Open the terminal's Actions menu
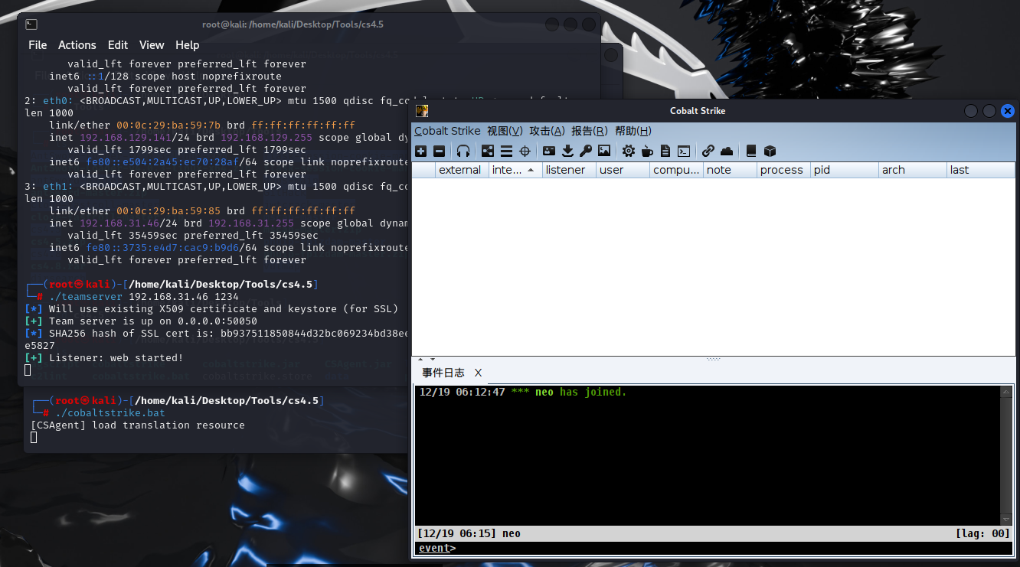This screenshot has height=567, width=1020. [x=77, y=45]
